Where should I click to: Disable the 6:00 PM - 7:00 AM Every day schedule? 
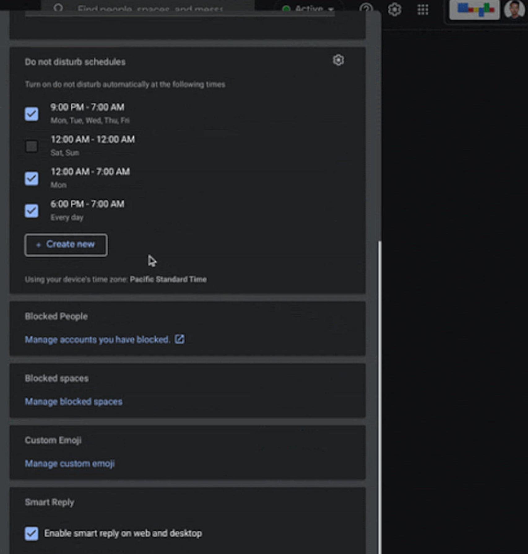coord(31,210)
